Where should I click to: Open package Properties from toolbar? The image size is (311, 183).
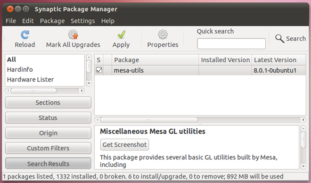pyautogui.click(x=163, y=39)
